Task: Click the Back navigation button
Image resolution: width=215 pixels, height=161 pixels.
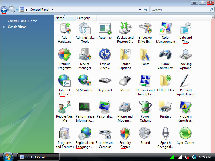Action: click(4, 10)
